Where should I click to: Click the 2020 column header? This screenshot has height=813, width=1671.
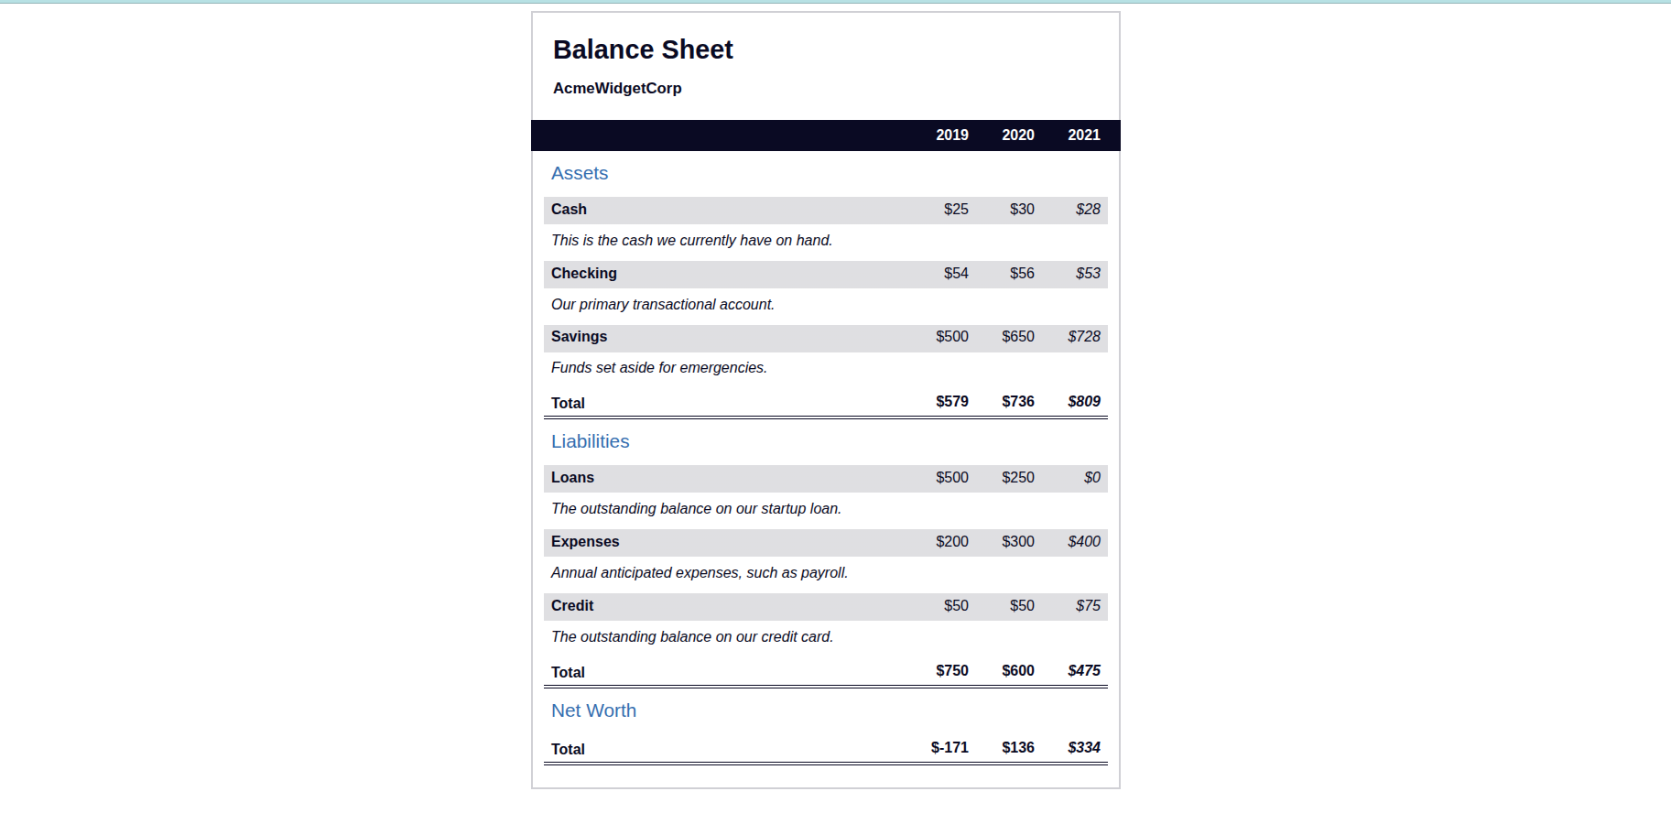(1017, 135)
